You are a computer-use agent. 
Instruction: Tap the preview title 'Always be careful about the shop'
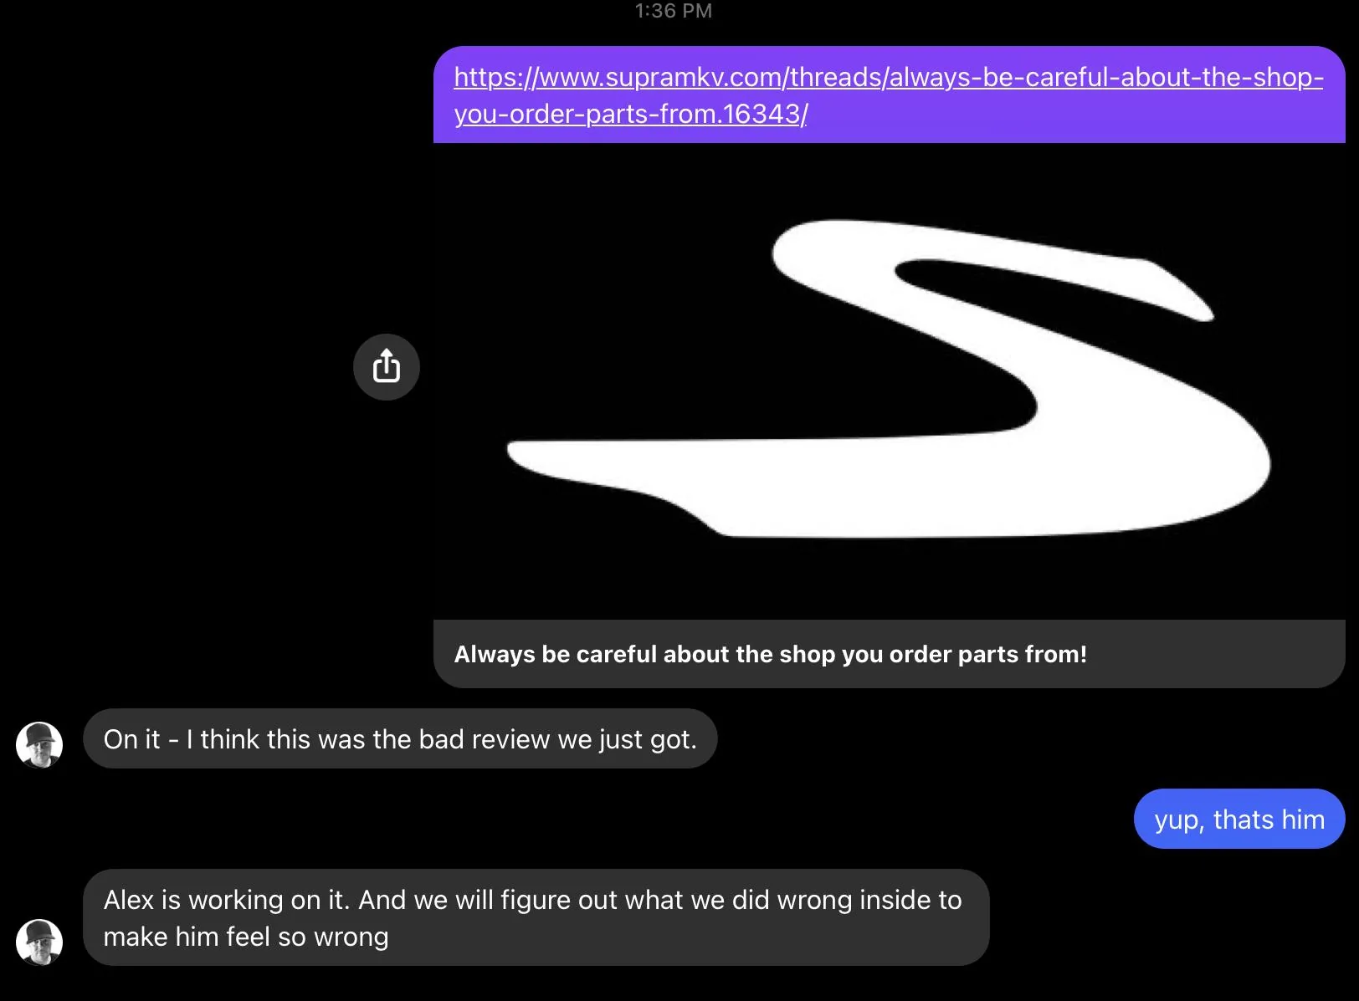point(770,654)
